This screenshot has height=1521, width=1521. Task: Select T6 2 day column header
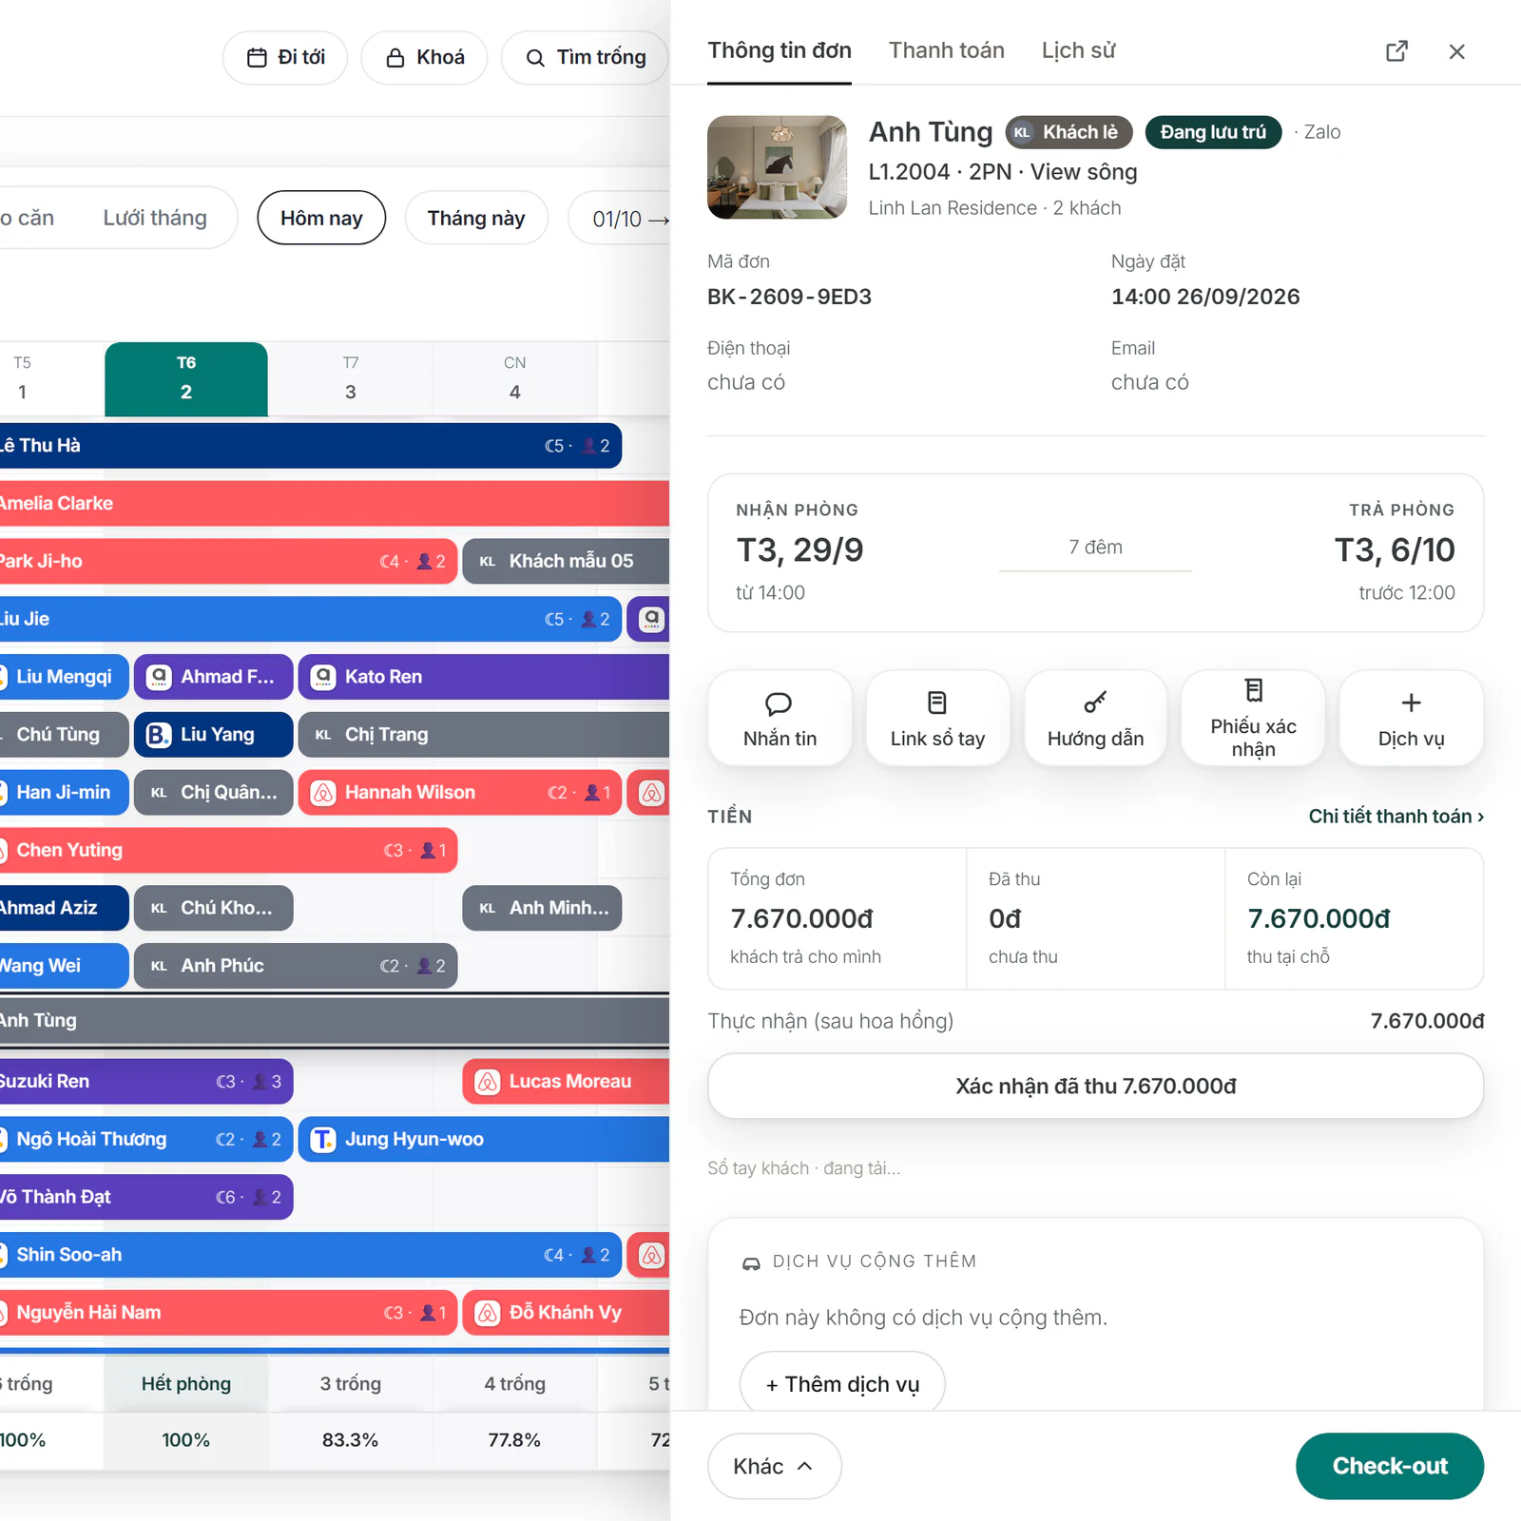pyautogui.click(x=186, y=378)
